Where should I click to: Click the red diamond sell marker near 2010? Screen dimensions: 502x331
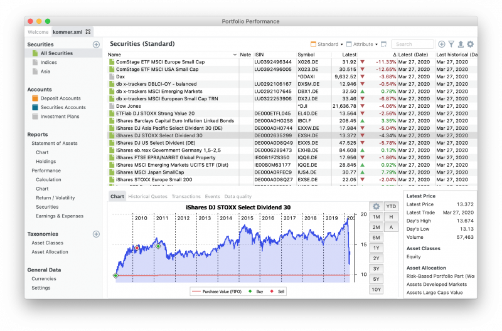[x=137, y=248]
